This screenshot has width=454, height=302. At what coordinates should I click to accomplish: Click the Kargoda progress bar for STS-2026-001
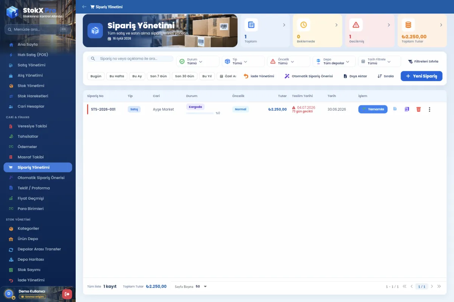(200, 113)
